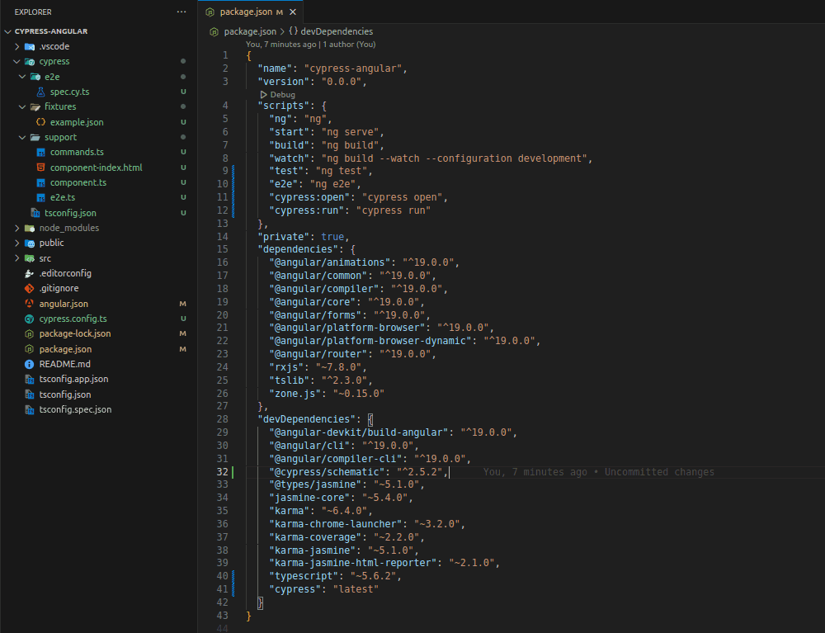Open README.md file
Image resolution: width=825 pixels, height=633 pixels.
click(64, 364)
